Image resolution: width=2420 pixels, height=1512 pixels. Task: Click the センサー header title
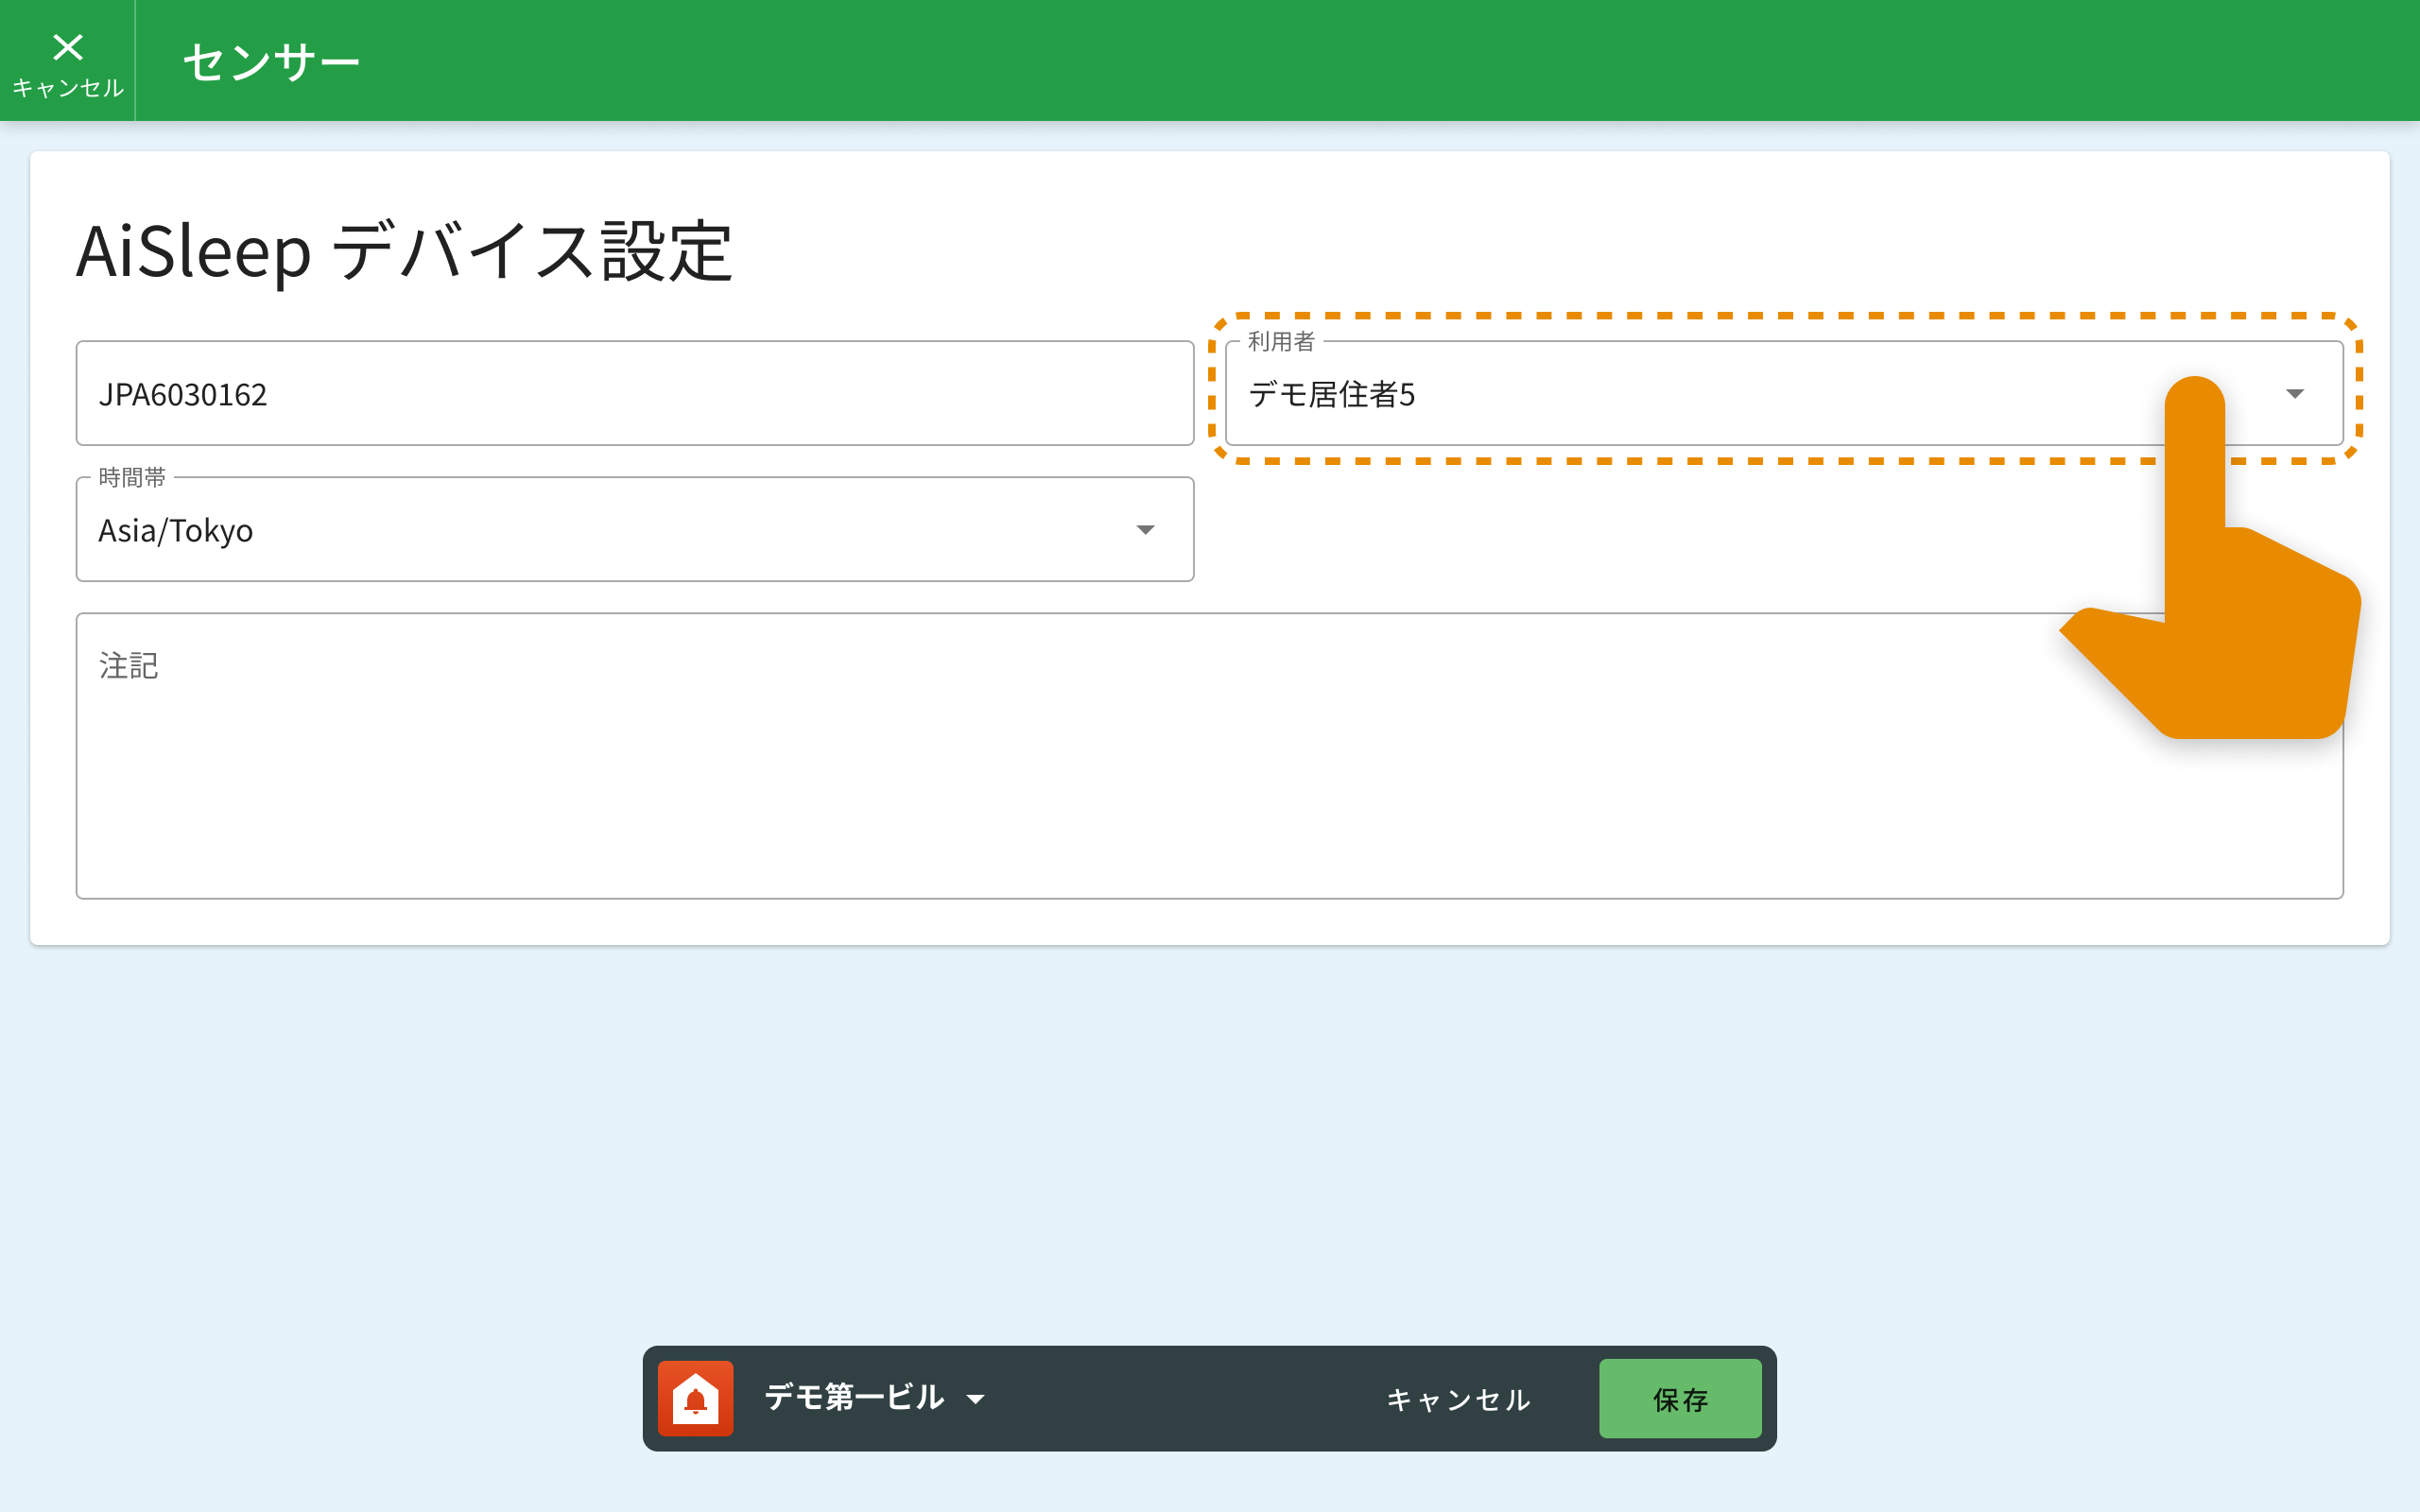coord(271,62)
